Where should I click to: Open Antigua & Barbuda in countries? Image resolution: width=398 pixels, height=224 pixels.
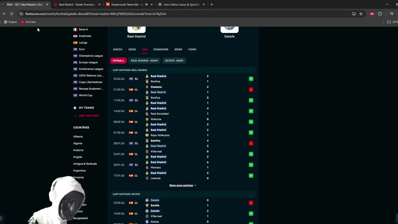tap(85, 164)
